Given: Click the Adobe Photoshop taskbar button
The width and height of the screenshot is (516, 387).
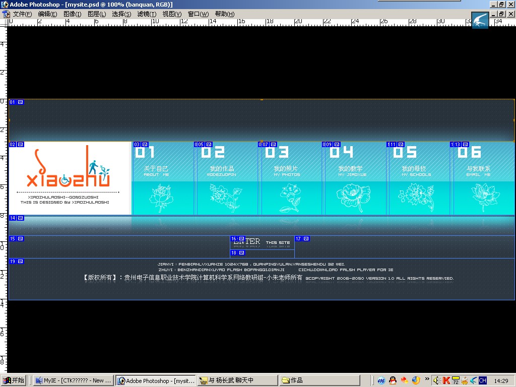Looking at the screenshot, I should tap(156, 380).
